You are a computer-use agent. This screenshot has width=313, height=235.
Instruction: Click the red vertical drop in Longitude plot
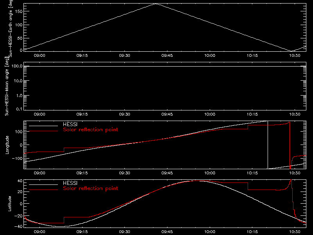290,145
